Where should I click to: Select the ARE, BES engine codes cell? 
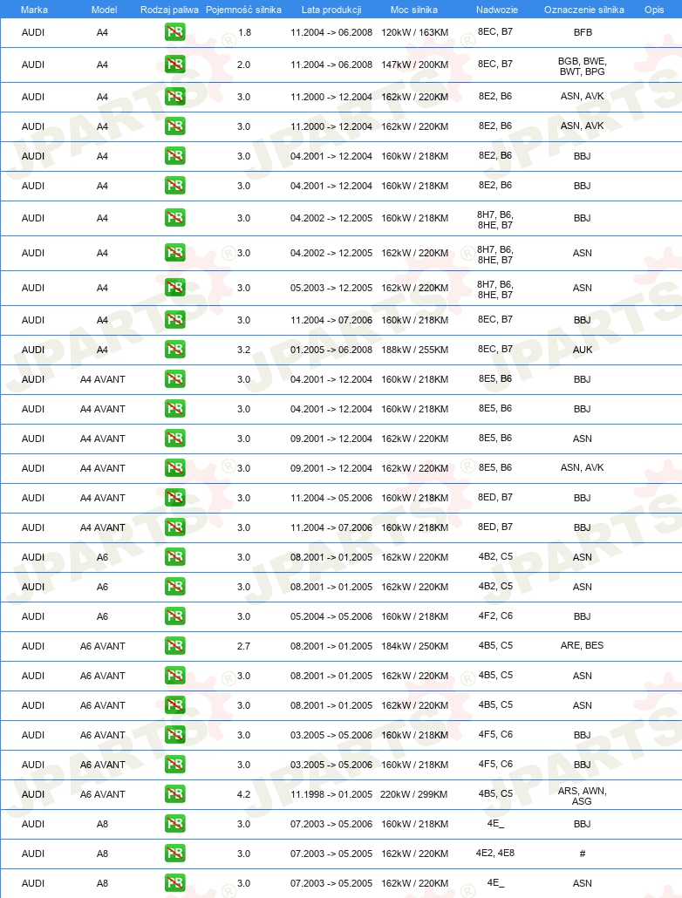pyautogui.click(x=583, y=645)
